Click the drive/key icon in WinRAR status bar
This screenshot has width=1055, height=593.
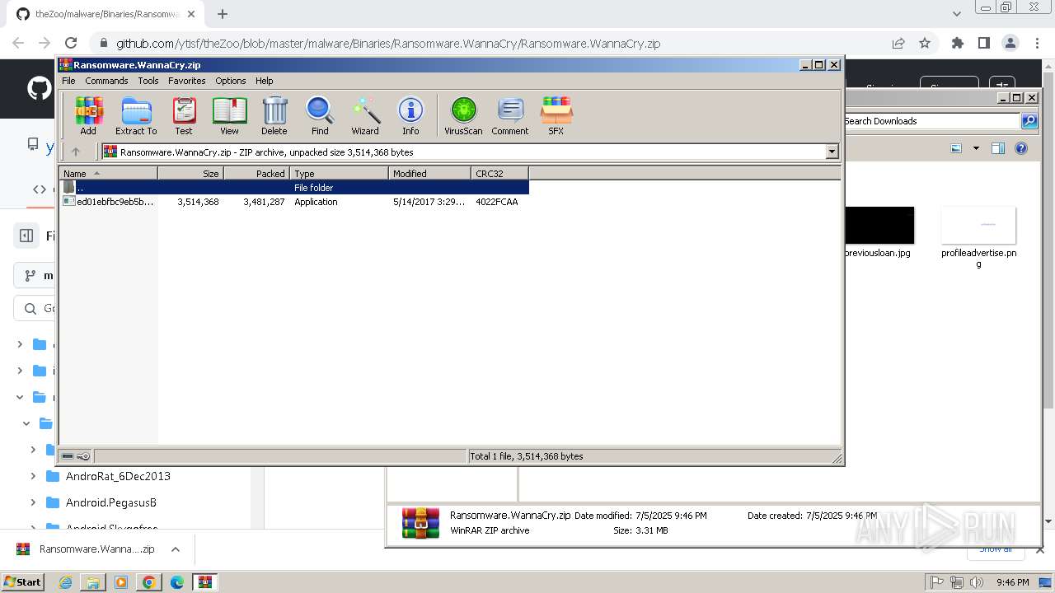(76, 456)
